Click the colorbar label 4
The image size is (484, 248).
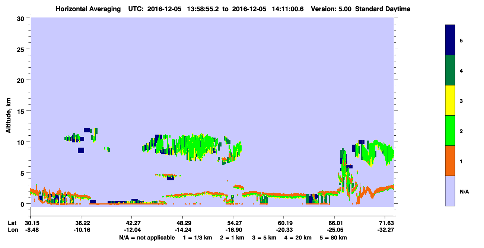tap(461, 71)
